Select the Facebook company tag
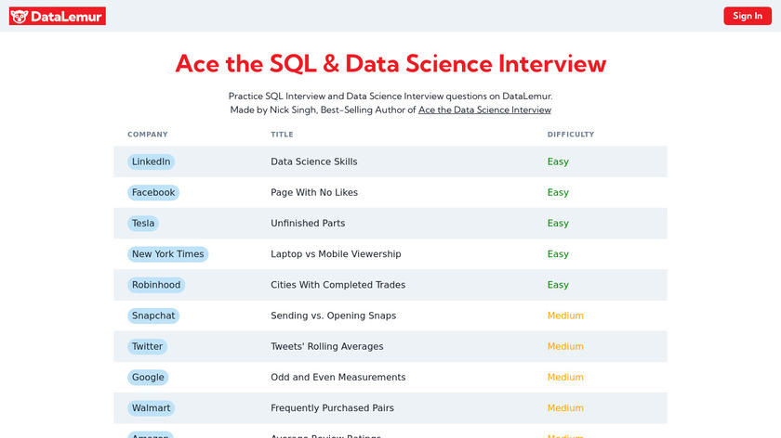The height and width of the screenshot is (438, 781). (x=153, y=192)
